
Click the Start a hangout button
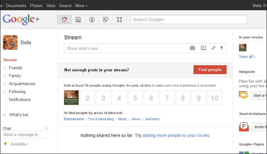tap(259, 96)
